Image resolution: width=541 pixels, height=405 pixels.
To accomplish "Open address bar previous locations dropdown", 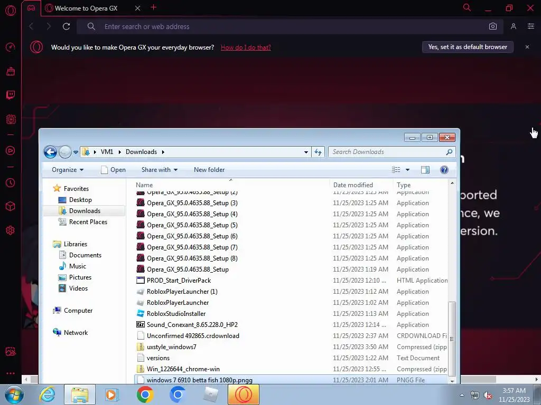I will pos(306,152).
